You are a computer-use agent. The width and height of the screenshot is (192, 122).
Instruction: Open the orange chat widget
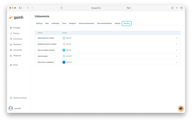(181, 108)
